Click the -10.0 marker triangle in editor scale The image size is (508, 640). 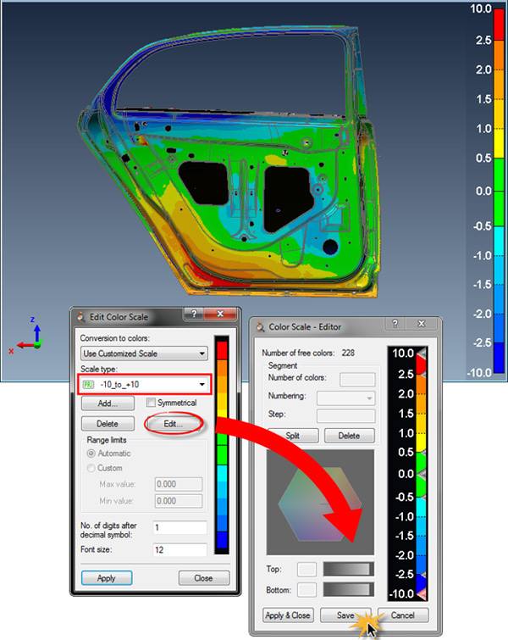coord(422,594)
